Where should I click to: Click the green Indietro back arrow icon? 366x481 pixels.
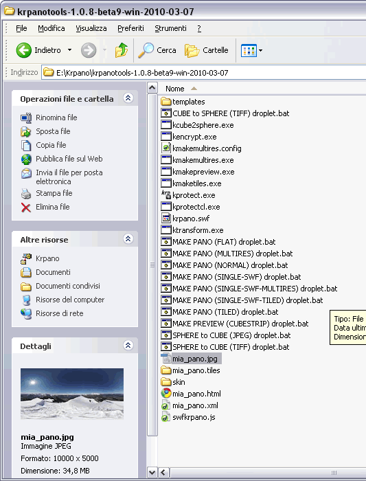(23, 50)
